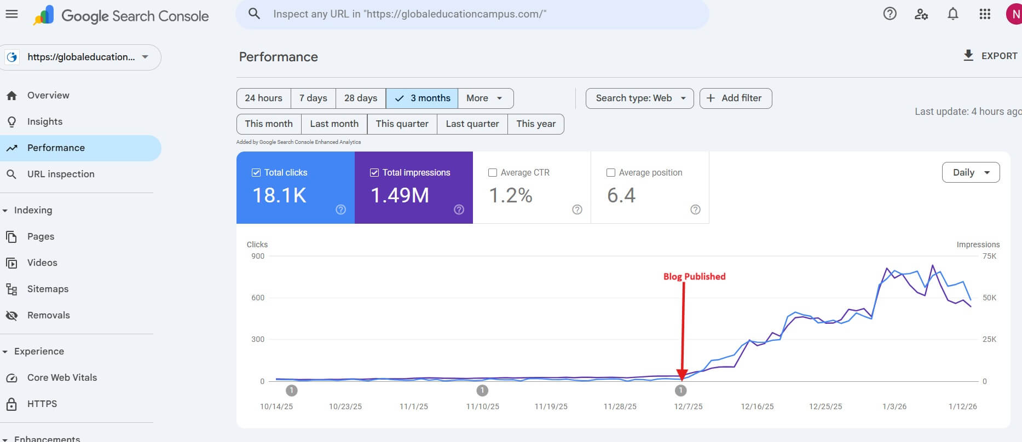
Task: Open the notifications bell
Action: [952, 14]
